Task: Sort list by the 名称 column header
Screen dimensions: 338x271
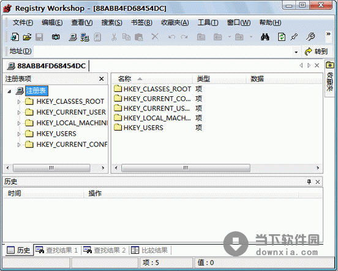Action: [152, 78]
